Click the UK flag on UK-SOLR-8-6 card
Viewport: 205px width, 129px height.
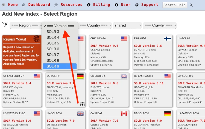tap(124, 76)
